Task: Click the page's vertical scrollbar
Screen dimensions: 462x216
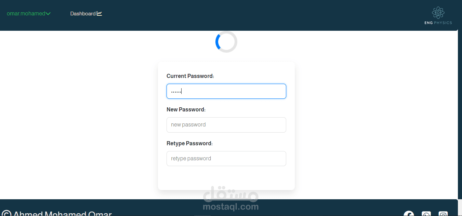Action: tap(460, 108)
